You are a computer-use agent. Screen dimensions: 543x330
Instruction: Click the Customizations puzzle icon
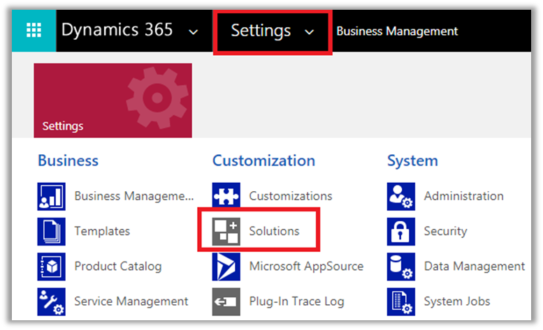click(x=226, y=197)
